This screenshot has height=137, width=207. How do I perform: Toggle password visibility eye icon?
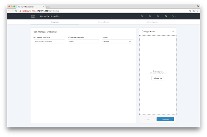point(130,41)
